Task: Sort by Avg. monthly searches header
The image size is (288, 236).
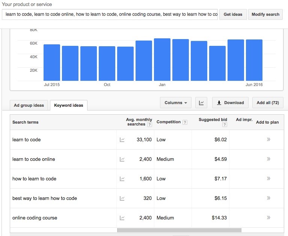Action: coord(139,122)
